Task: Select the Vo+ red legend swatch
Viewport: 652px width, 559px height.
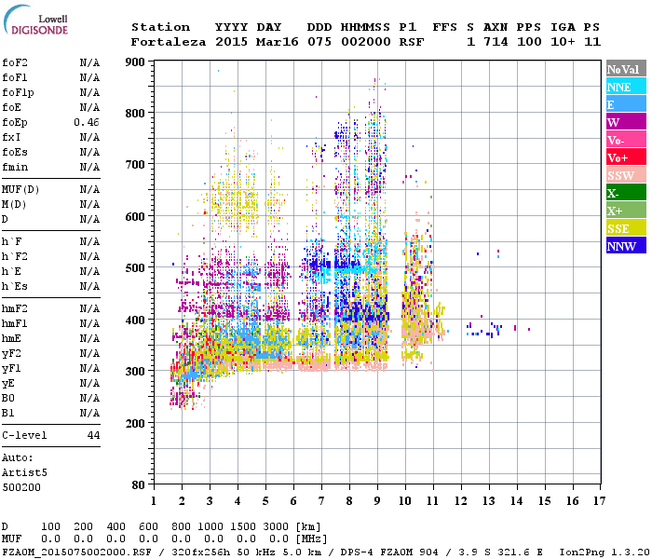Action: 626,157
